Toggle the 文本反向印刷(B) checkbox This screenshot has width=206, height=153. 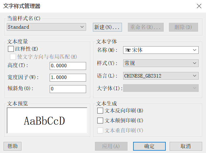(x=100, y=111)
